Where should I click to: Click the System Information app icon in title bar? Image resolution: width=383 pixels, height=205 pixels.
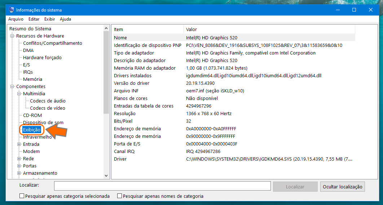(x=11, y=10)
